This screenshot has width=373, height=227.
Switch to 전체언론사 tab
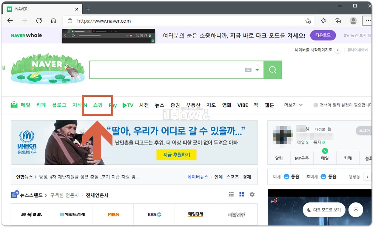tap(97, 195)
